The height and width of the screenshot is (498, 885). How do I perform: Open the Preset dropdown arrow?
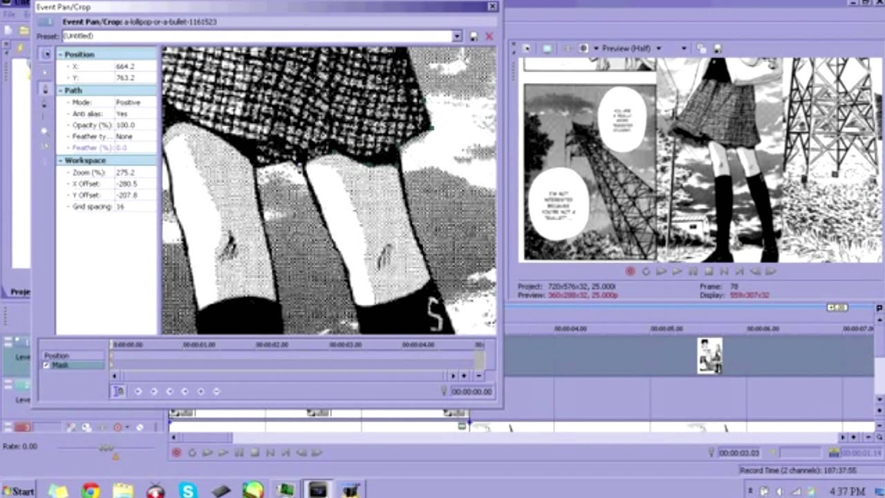[456, 36]
